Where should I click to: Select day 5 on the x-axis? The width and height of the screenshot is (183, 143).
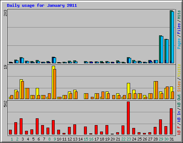coord(33,139)
